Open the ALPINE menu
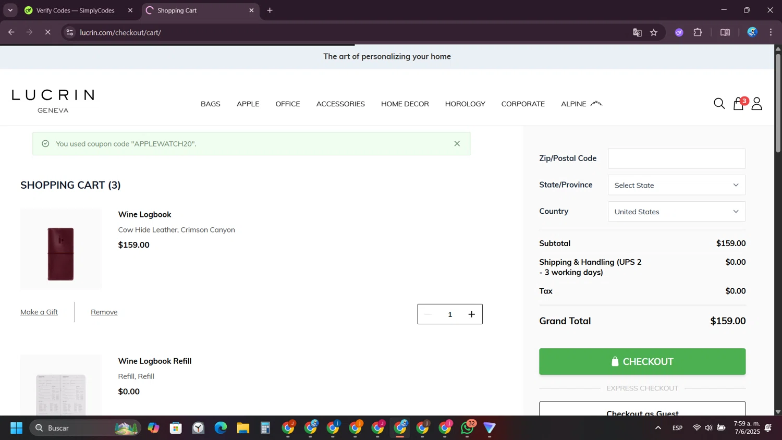Image resolution: width=782 pixels, height=440 pixels. tap(581, 104)
